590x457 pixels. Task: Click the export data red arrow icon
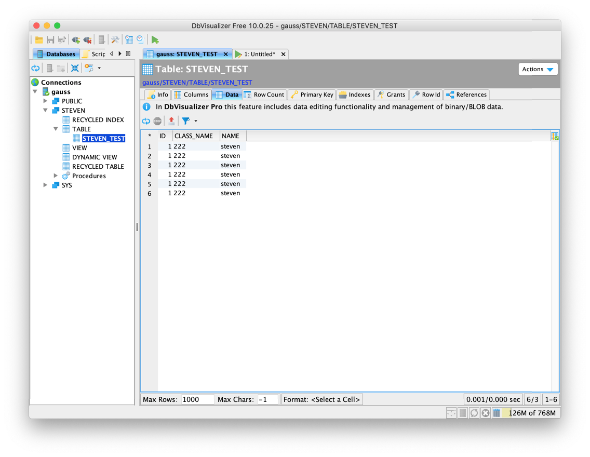(x=171, y=121)
